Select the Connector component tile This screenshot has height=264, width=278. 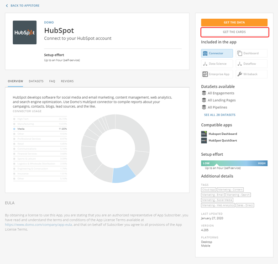(217, 53)
